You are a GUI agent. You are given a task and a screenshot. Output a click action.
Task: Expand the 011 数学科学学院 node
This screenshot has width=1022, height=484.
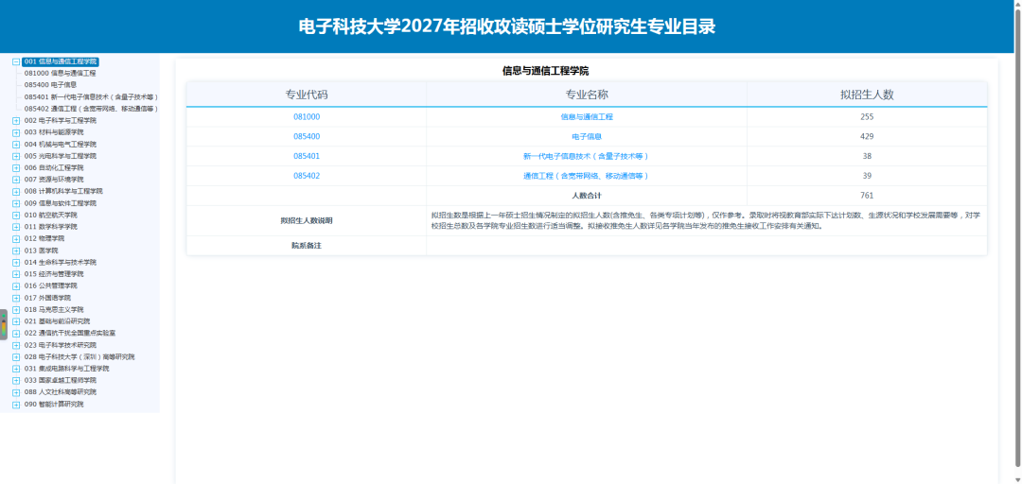click(16, 227)
